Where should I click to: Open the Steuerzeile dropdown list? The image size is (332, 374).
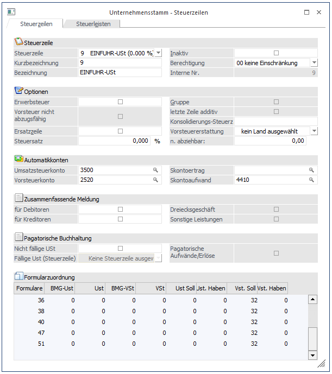pyautogui.click(x=158, y=53)
